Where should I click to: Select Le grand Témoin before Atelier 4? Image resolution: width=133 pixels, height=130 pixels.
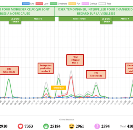[106, 20]
